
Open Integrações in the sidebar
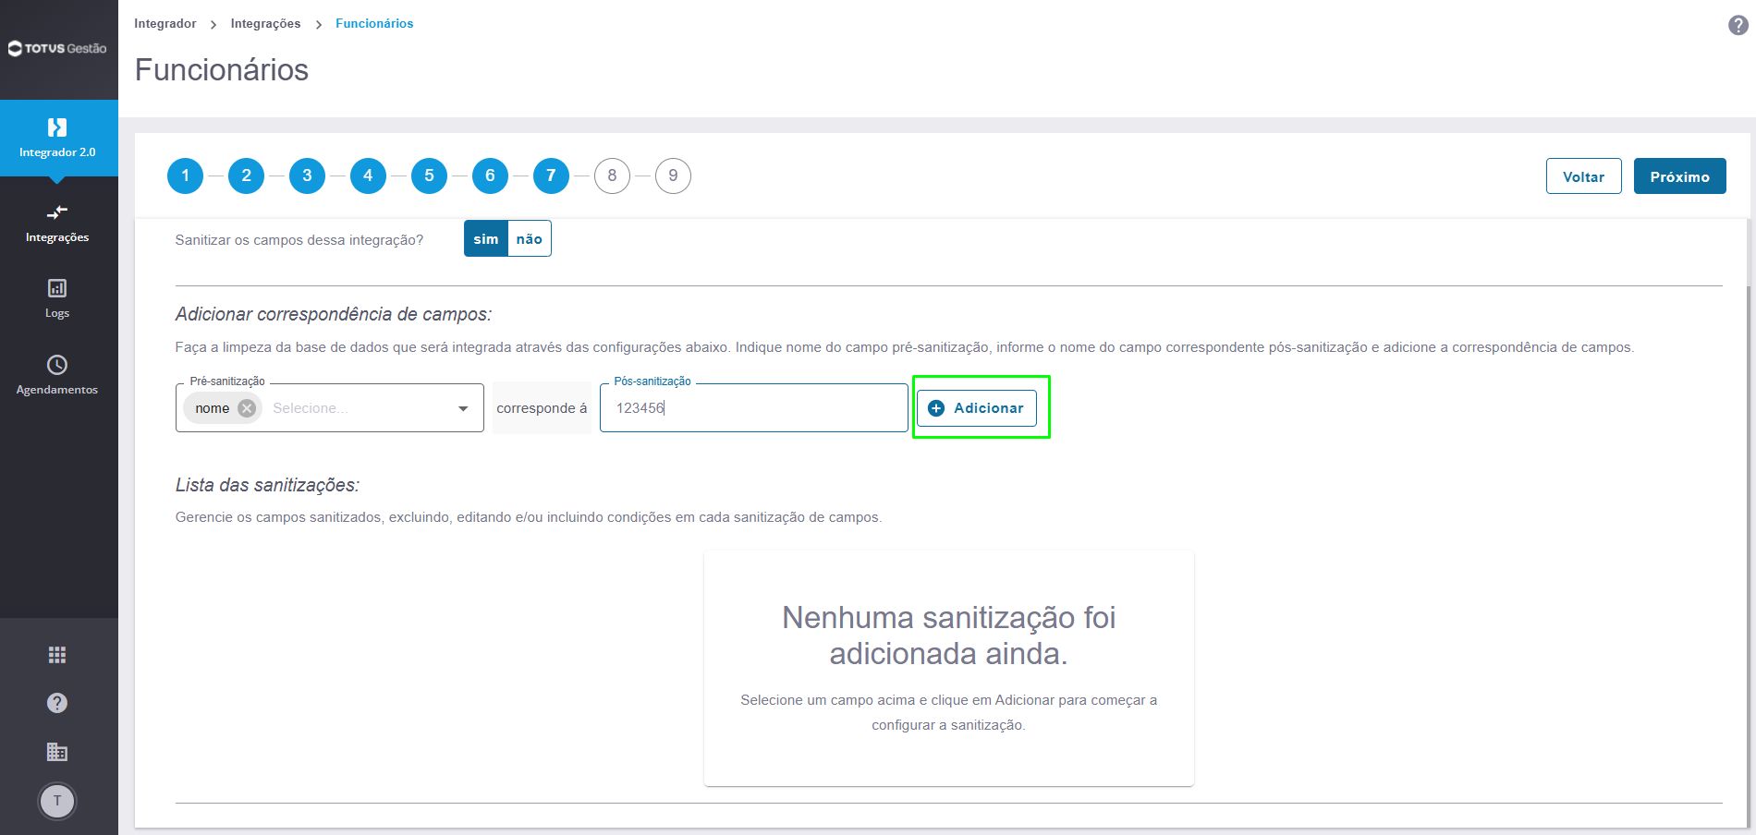tap(57, 224)
